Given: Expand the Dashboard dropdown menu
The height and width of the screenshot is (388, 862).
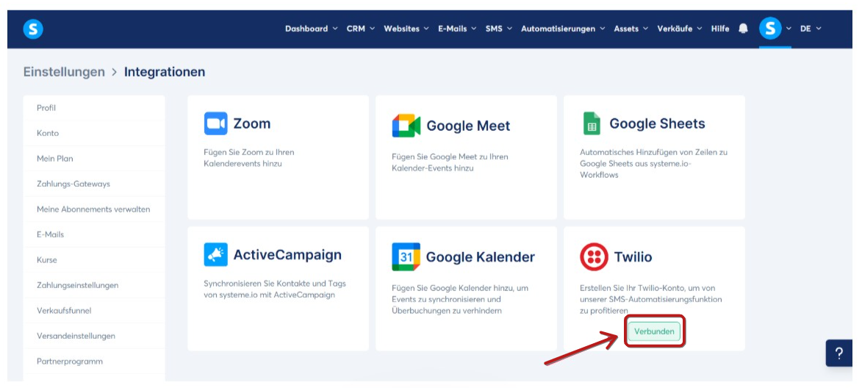Looking at the screenshot, I should (311, 29).
